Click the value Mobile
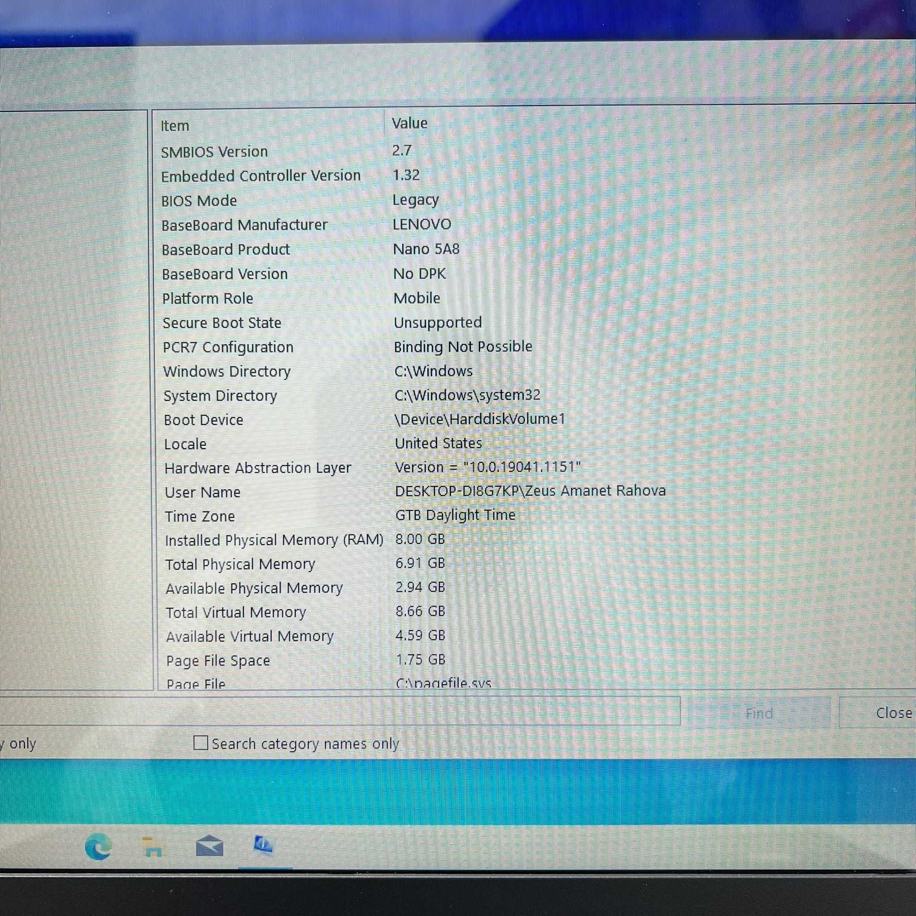916x916 pixels. 417,298
